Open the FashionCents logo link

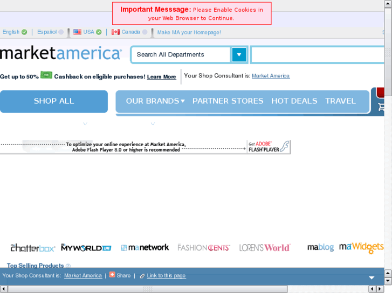[x=204, y=248]
